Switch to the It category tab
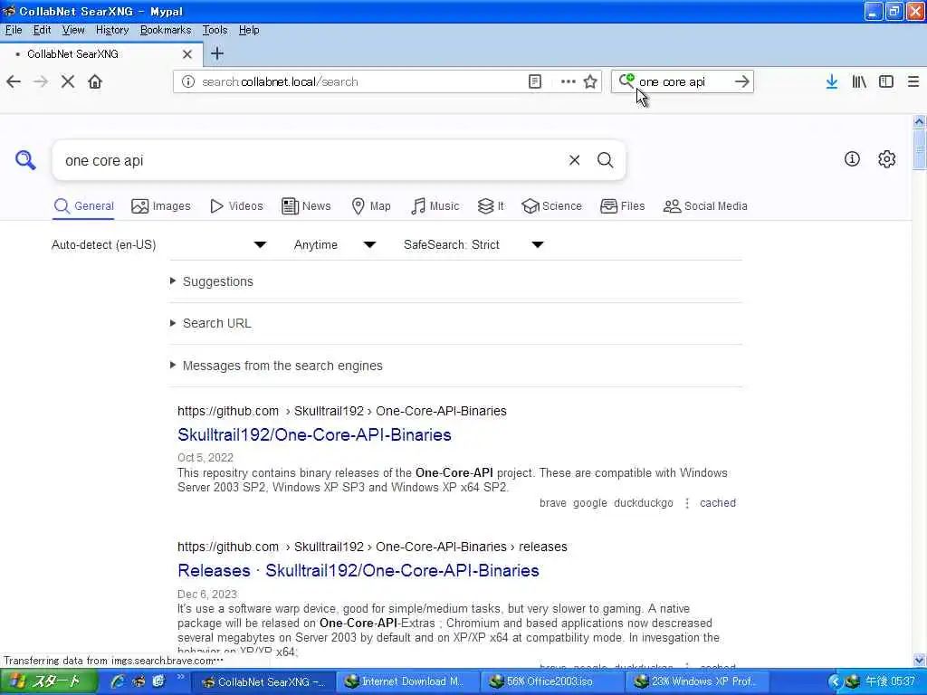This screenshot has width=927, height=695. coord(491,205)
